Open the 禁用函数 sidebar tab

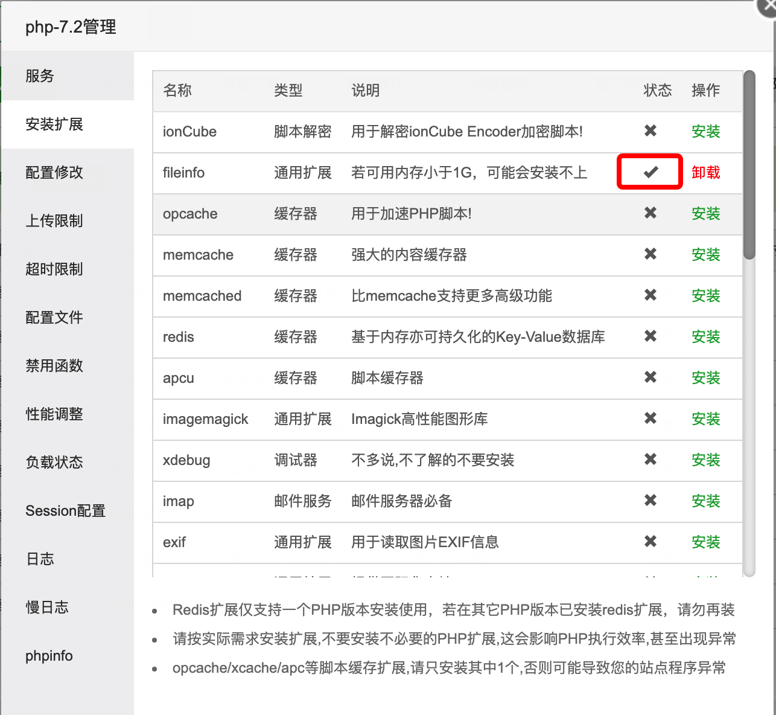point(54,366)
